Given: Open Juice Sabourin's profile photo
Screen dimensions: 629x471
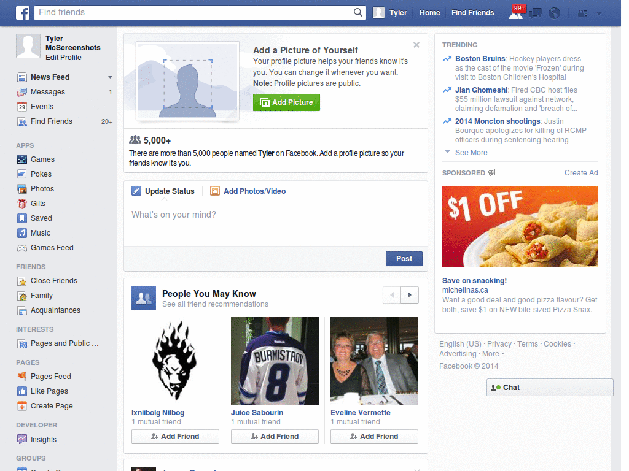Looking at the screenshot, I should [275, 361].
